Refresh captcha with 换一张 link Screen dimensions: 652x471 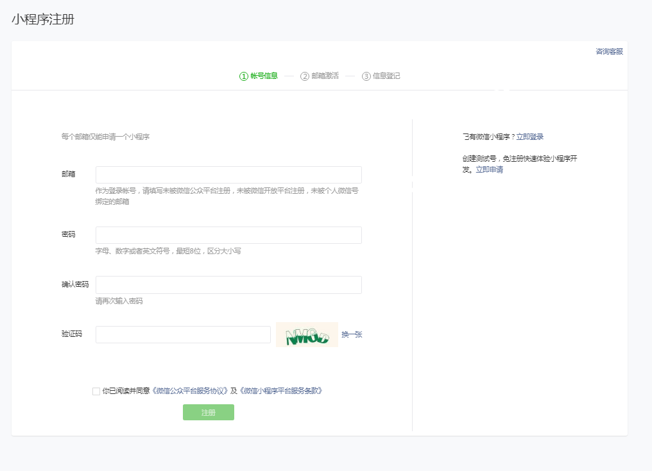point(352,335)
